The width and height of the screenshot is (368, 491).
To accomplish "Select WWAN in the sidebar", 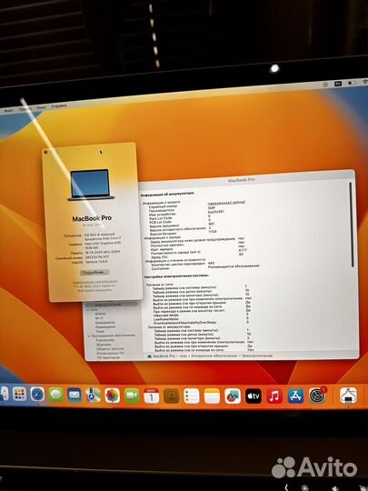I will (101, 314).
